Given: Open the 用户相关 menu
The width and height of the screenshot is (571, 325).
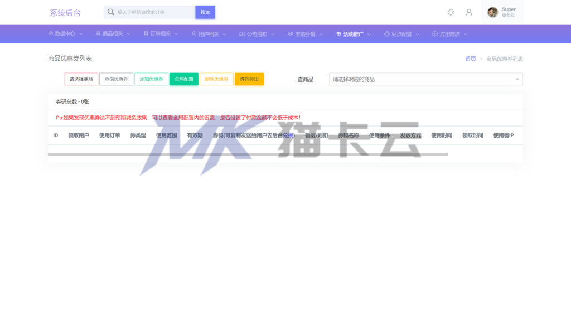Looking at the screenshot, I should [209, 34].
